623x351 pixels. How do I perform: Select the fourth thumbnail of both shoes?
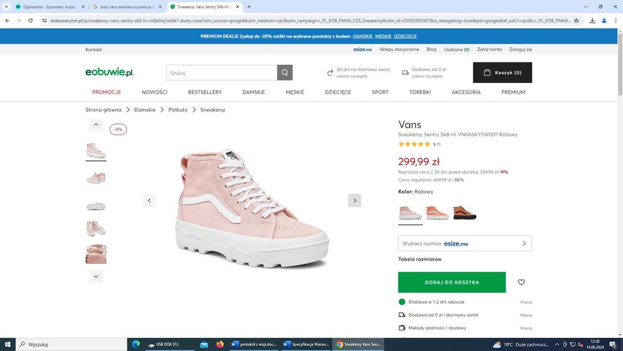click(x=96, y=228)
